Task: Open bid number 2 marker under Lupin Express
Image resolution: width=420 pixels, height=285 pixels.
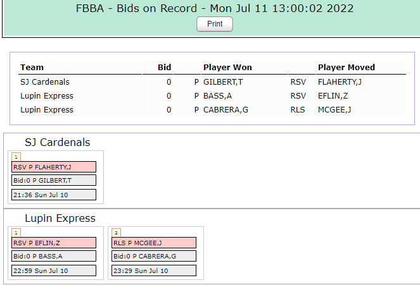Action: [x=117, y=233]
